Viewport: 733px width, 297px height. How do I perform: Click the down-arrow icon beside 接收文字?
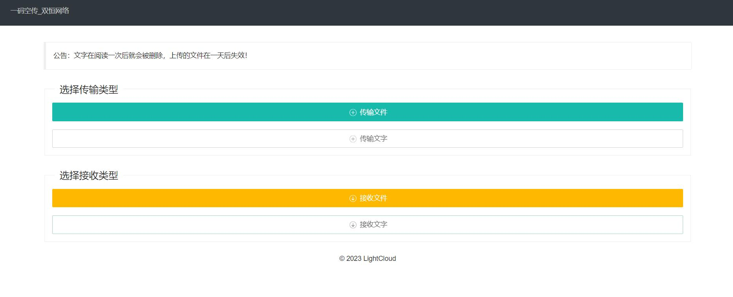coord(353,225)
